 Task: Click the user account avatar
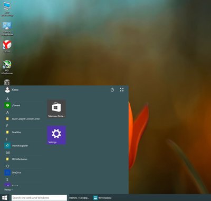[x=7, y=90]
